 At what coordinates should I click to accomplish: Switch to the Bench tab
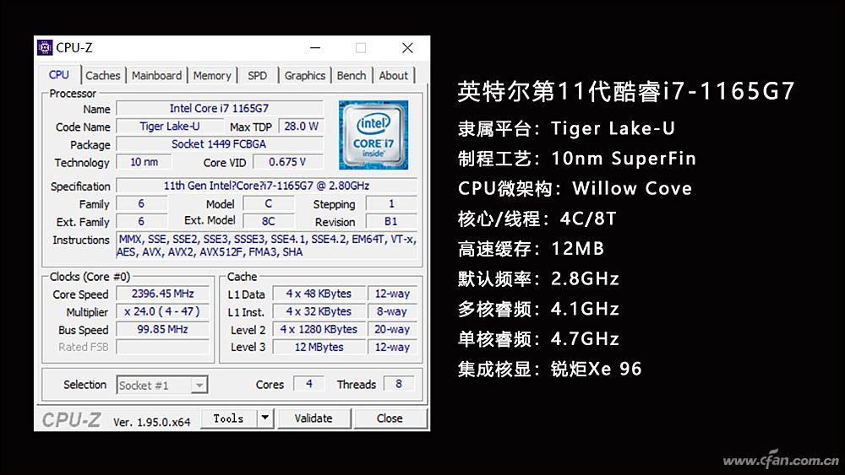coord(352,75)
